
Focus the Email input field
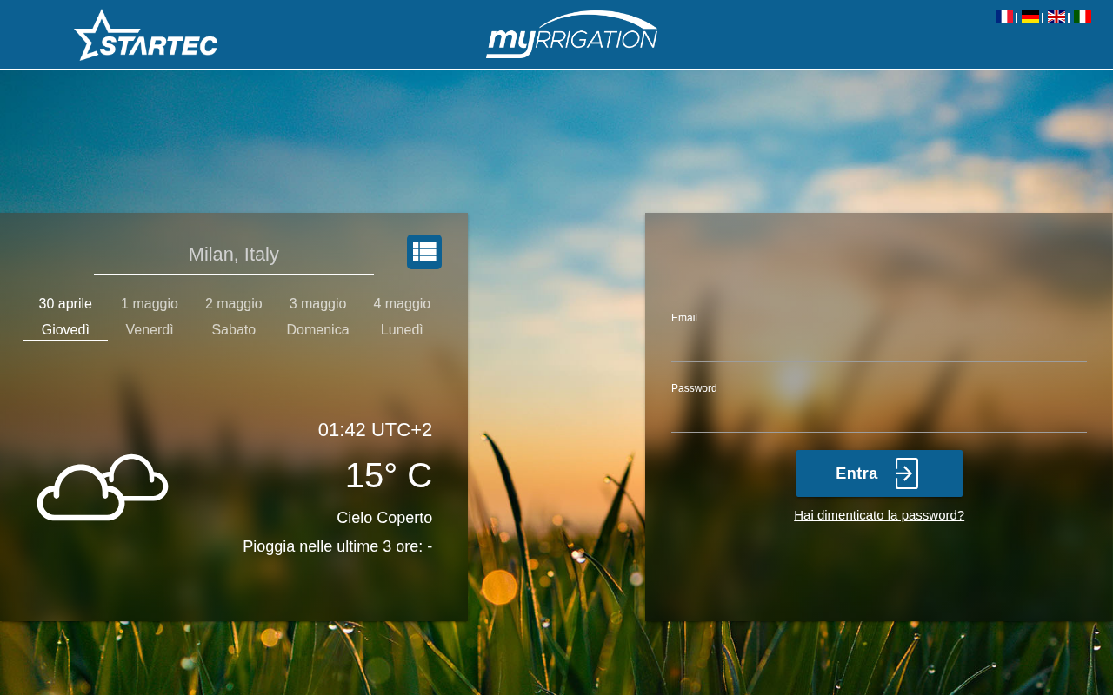click(879, 345)
